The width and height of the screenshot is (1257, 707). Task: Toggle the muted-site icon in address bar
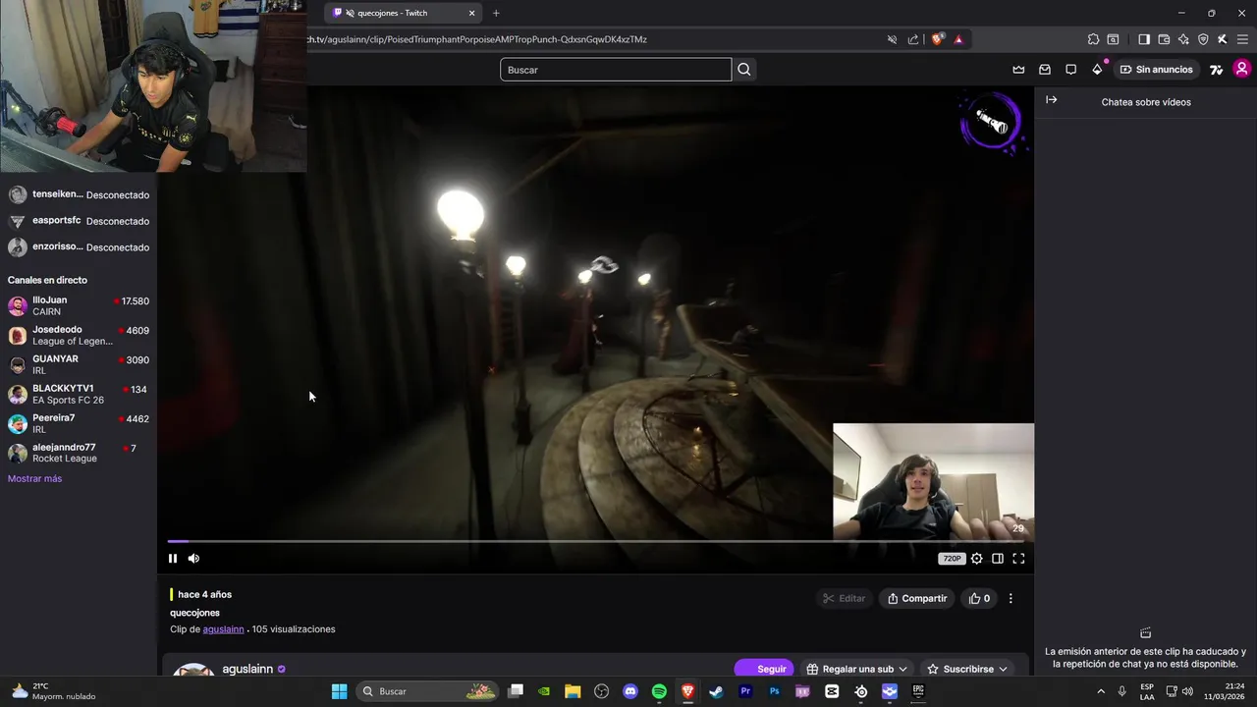point(892,39)
